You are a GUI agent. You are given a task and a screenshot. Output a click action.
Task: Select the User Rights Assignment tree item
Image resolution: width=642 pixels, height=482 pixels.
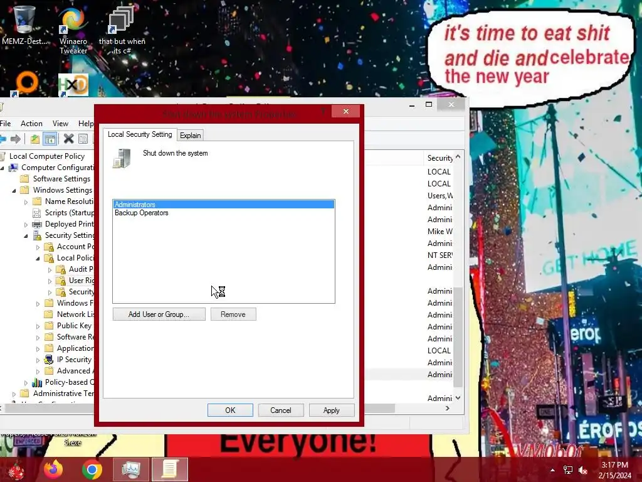click(x=82, y=281)
